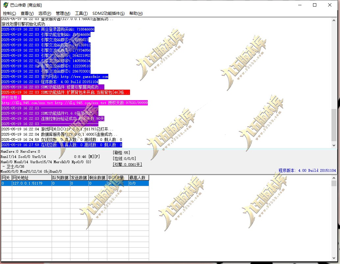Click the [在线:0/0/0] status text
This screenshot has height=264, width=340.
point(124,159)
